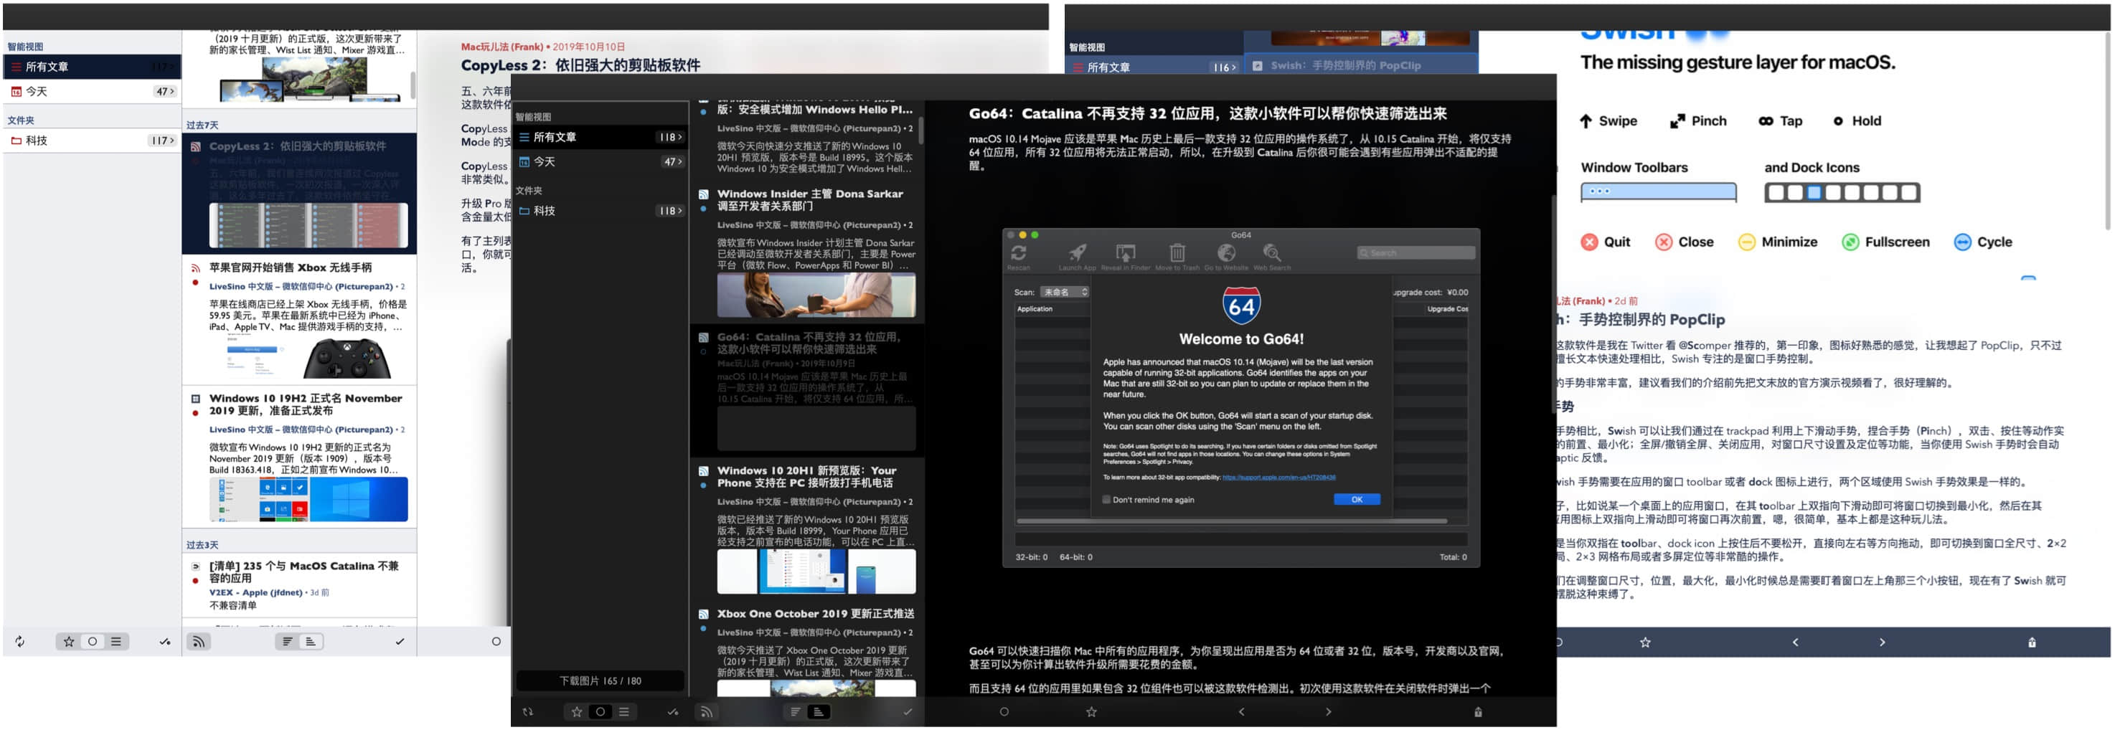Viewport: 2115px width, 730px height.
Task: Select 今天 in the light window sidebar
Action: pos(91,91)
